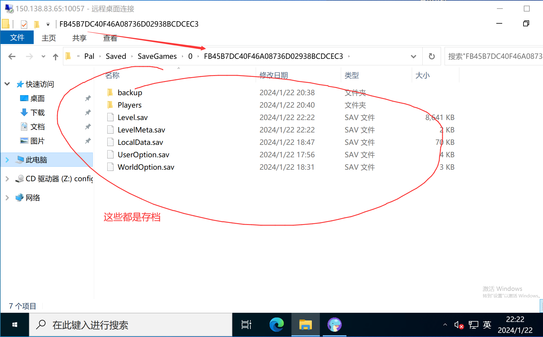
Task: Open Task View on the taskbar
Action: click(x=246, y=325)
